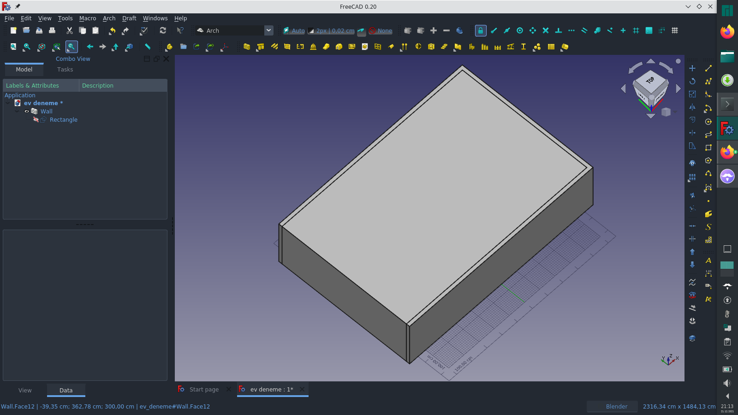Collapse the Wall item in the model tree
738x415 pixels.
tap(17, 111)
